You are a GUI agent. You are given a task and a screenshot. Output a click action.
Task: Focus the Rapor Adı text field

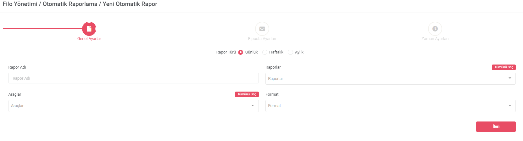(x=134, y=78)
